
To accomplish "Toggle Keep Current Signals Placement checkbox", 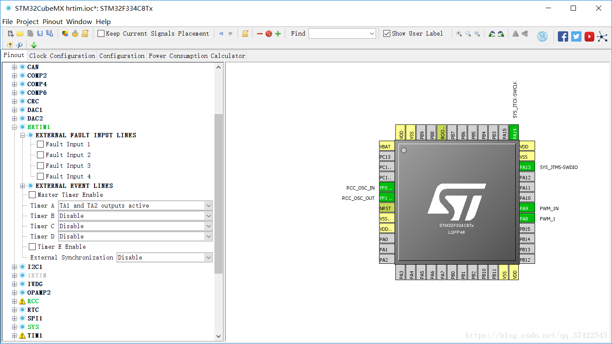I will pyautogui.click(x=101, y=33).
